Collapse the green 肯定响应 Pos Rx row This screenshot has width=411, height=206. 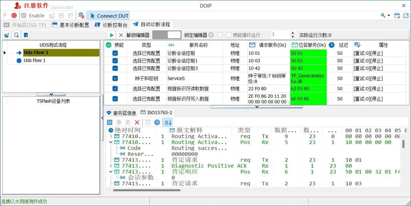click(111, 172)
